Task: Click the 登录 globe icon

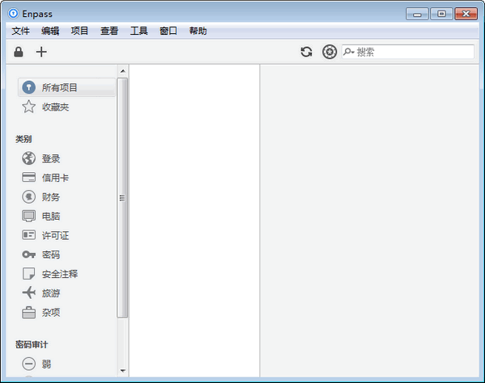Action: pyautogui.click(x=29, y=158)
